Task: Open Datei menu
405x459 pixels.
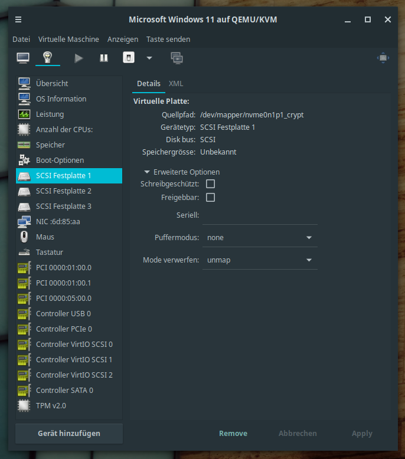Action: click(21, 39)
